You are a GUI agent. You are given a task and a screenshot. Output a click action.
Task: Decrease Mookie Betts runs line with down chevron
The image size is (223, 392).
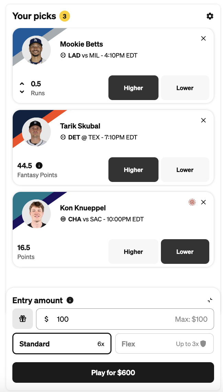click(x=22, y=92)
